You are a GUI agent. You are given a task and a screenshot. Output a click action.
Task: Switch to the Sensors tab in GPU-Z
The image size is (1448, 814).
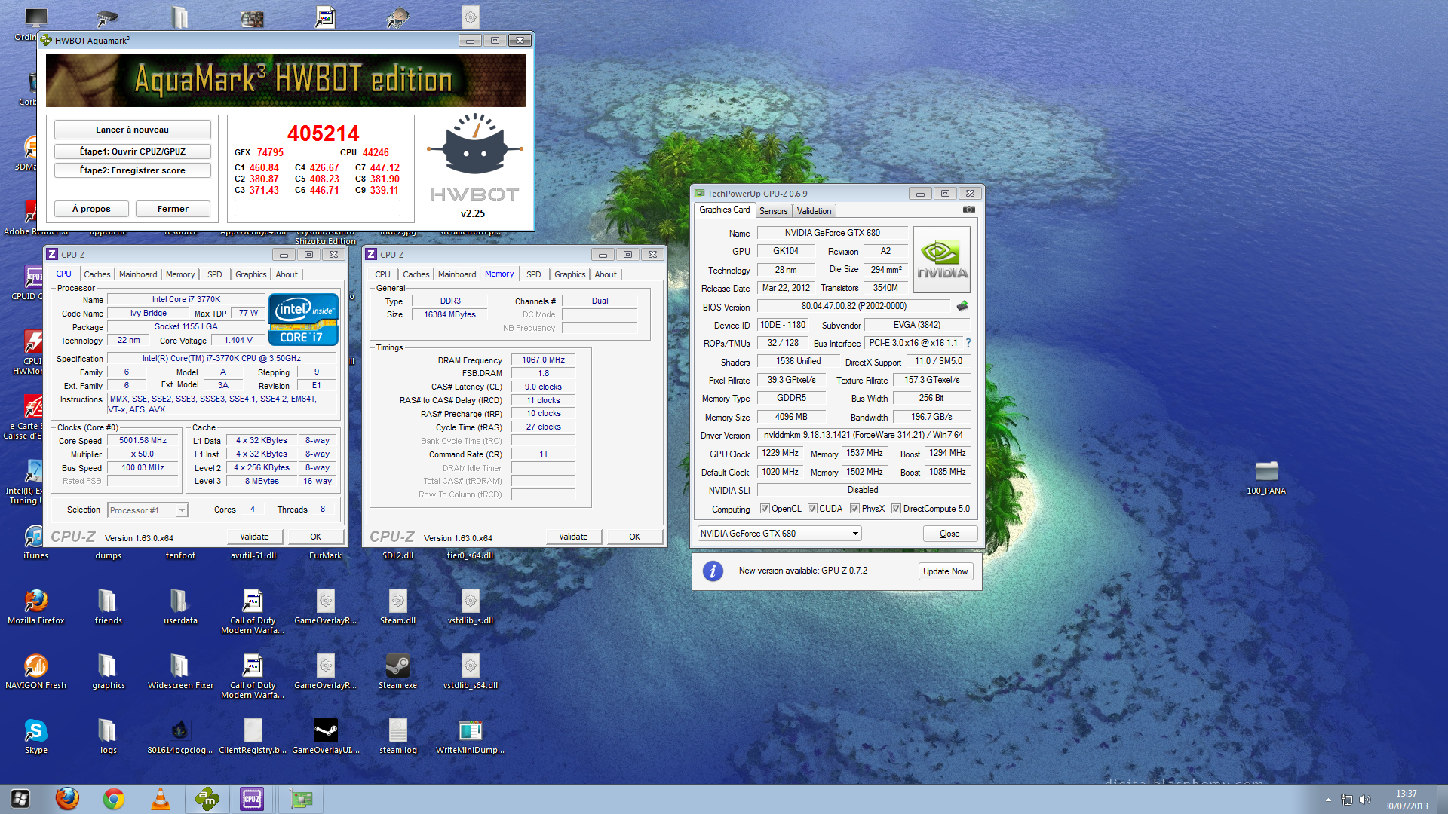773,211
